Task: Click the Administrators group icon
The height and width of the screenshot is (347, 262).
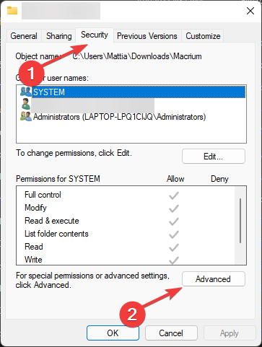Action: point(26,116)
